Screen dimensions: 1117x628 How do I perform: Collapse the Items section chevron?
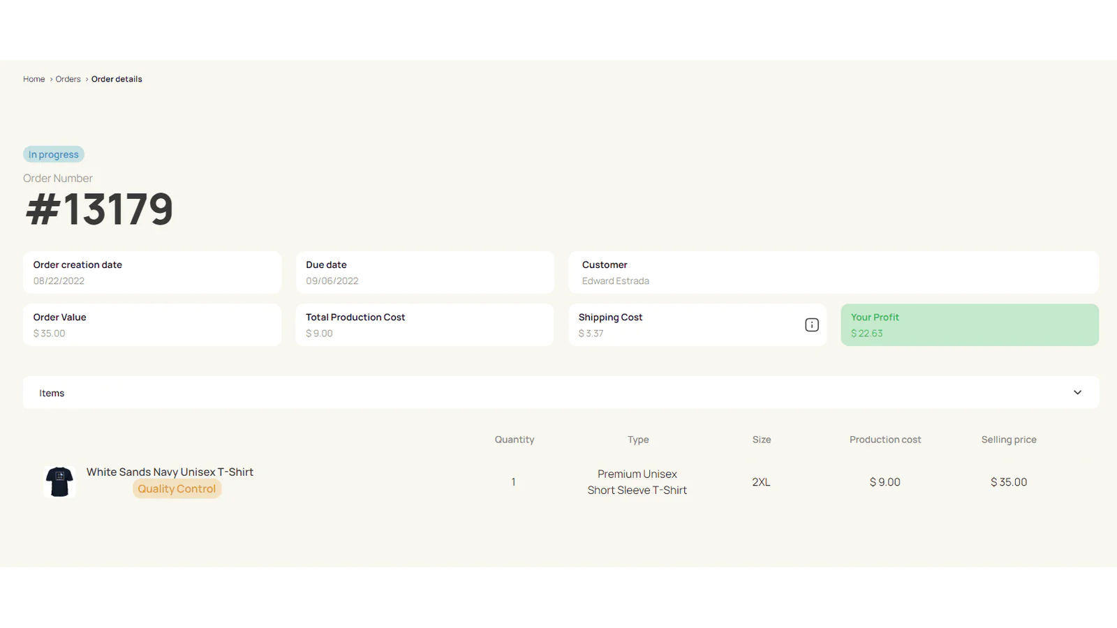click(1077, 392)
